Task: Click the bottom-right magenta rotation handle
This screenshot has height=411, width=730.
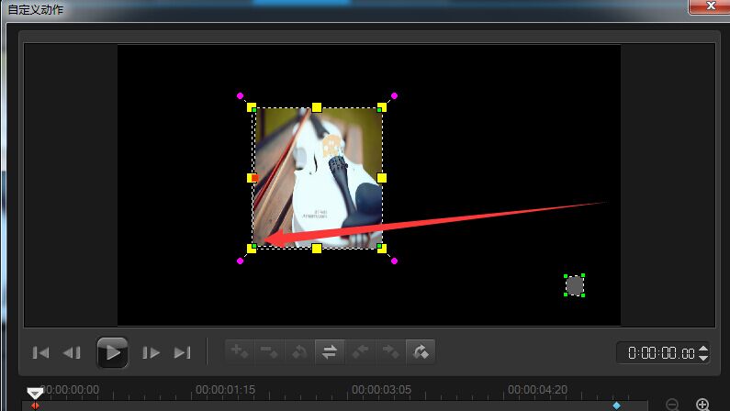Action: point(394,261)
